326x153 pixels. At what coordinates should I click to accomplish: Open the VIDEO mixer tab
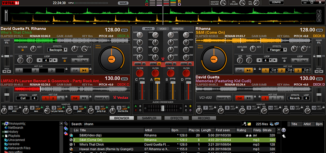(x=163, y=29)
